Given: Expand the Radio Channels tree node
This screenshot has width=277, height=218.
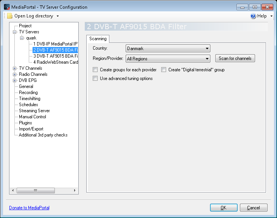Looking at the screenshot, I should tap(14, 74).
